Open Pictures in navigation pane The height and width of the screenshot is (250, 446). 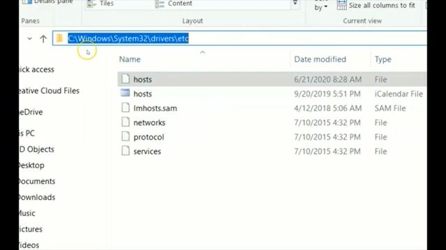(31, 229)
